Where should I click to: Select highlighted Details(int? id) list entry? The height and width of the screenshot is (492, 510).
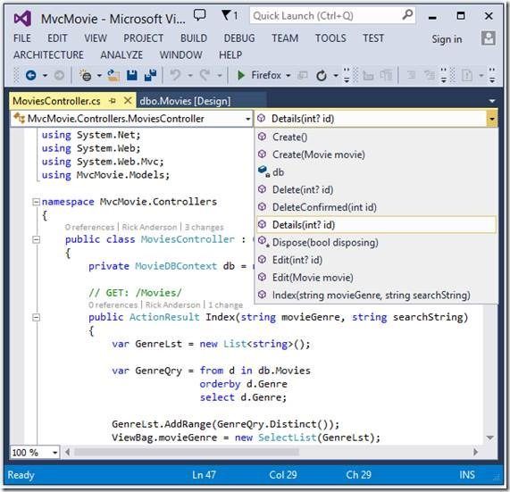[x=376, y=225]
